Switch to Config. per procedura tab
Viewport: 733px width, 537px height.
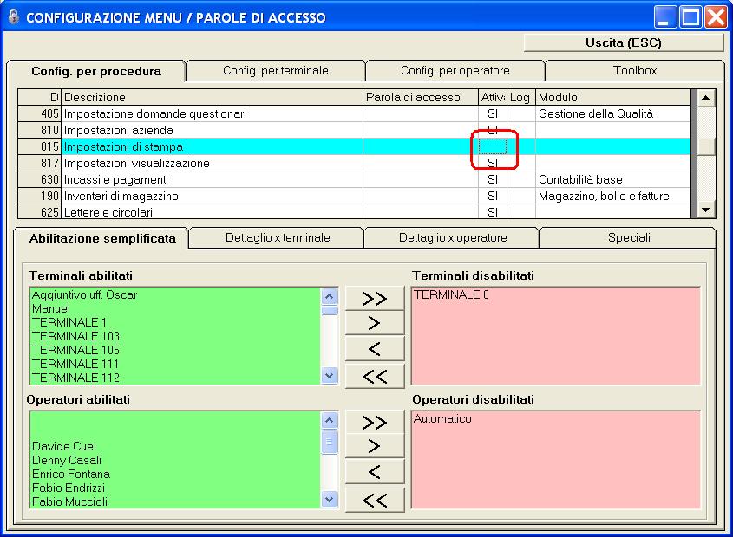pyautogui.click(x=96, y=71)
